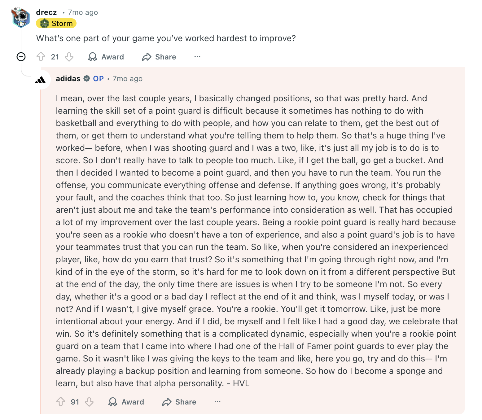
Task: Click the adidas verified checkmark badge
Action: (x=87, y=79)
